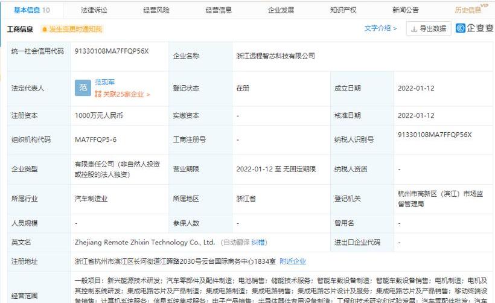Select region value 浙江省

pos(246,199)
